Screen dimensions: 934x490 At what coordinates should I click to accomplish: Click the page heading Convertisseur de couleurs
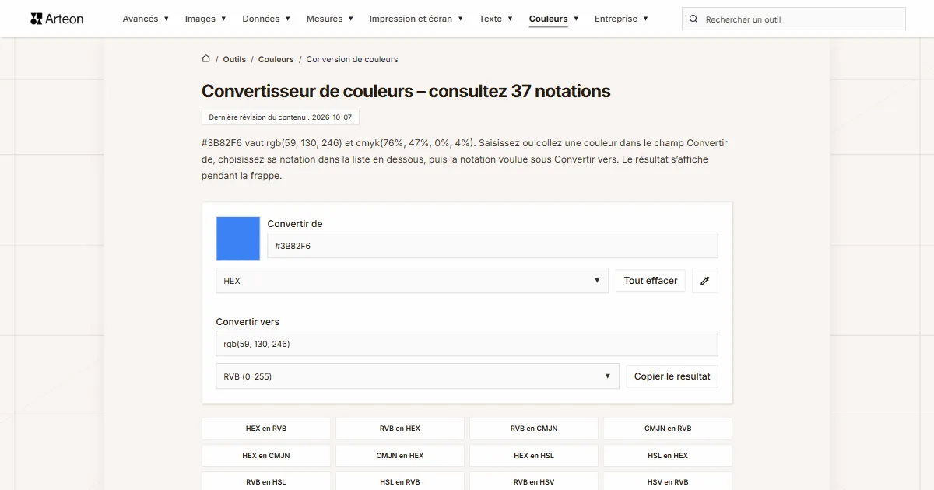pyautogui.click(x=406, y=91)
